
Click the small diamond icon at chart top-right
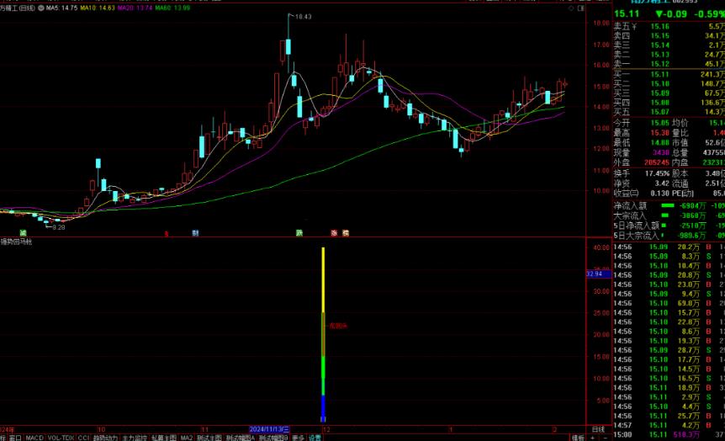[571, 8]
